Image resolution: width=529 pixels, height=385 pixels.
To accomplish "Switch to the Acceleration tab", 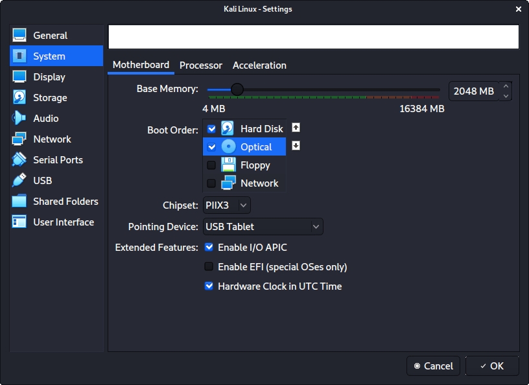I will click(x=259, y=65).
